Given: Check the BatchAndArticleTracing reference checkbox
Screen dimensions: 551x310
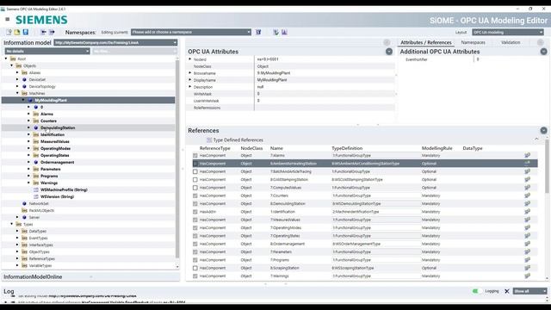Looking at the screenshot, I should pos(195,171).
